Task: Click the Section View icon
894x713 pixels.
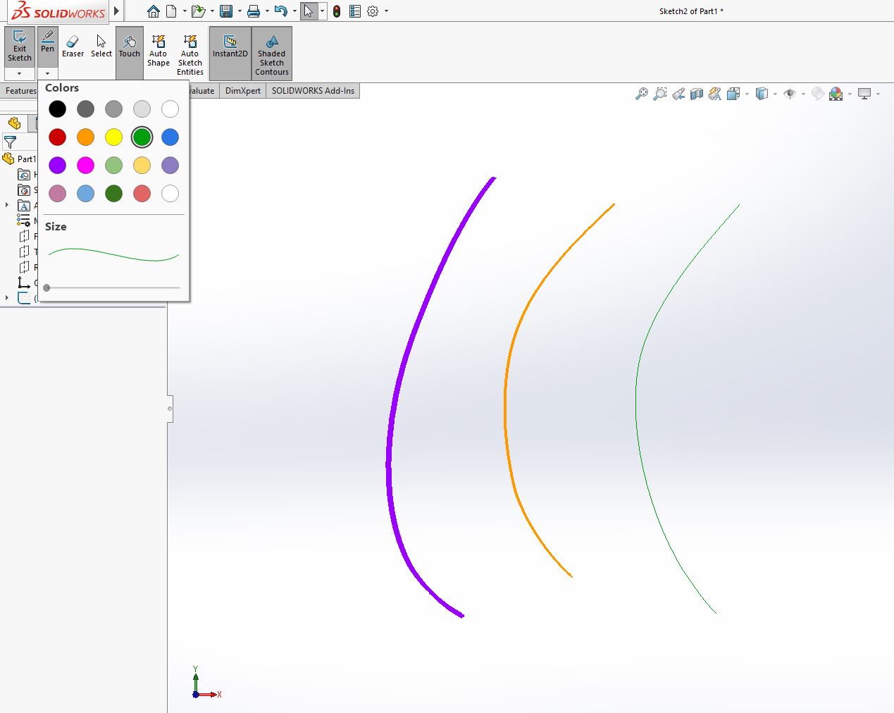Action: click(x=697, y=94)
